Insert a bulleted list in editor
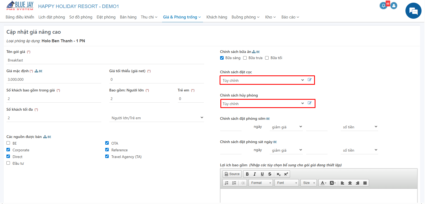The image size is (425, 204). click(234, 183)
